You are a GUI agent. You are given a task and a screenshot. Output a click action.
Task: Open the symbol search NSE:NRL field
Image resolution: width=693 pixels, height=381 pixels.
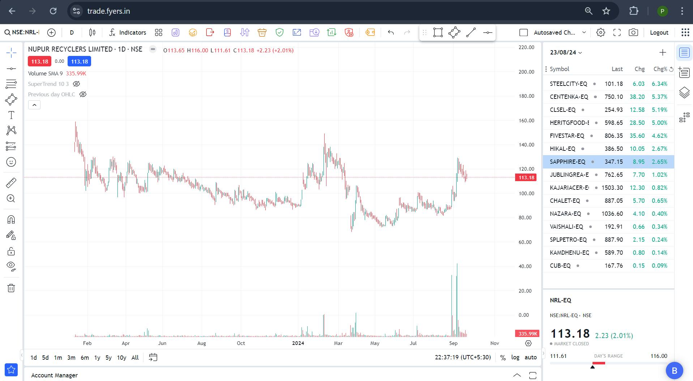[22, 32]
